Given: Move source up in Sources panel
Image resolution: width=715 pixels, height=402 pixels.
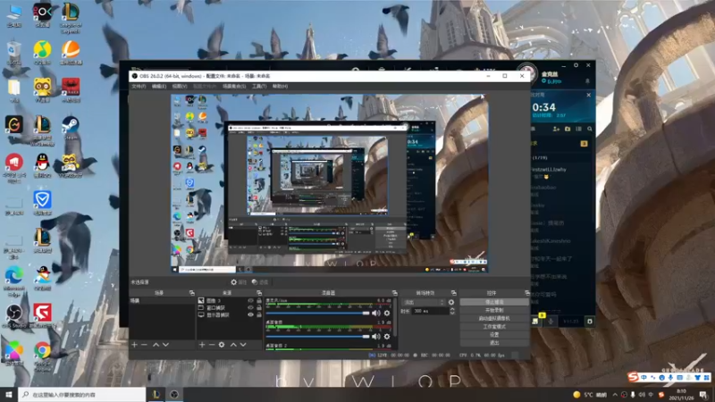Looking at the screenshot, I should click(x=233, y=345).
